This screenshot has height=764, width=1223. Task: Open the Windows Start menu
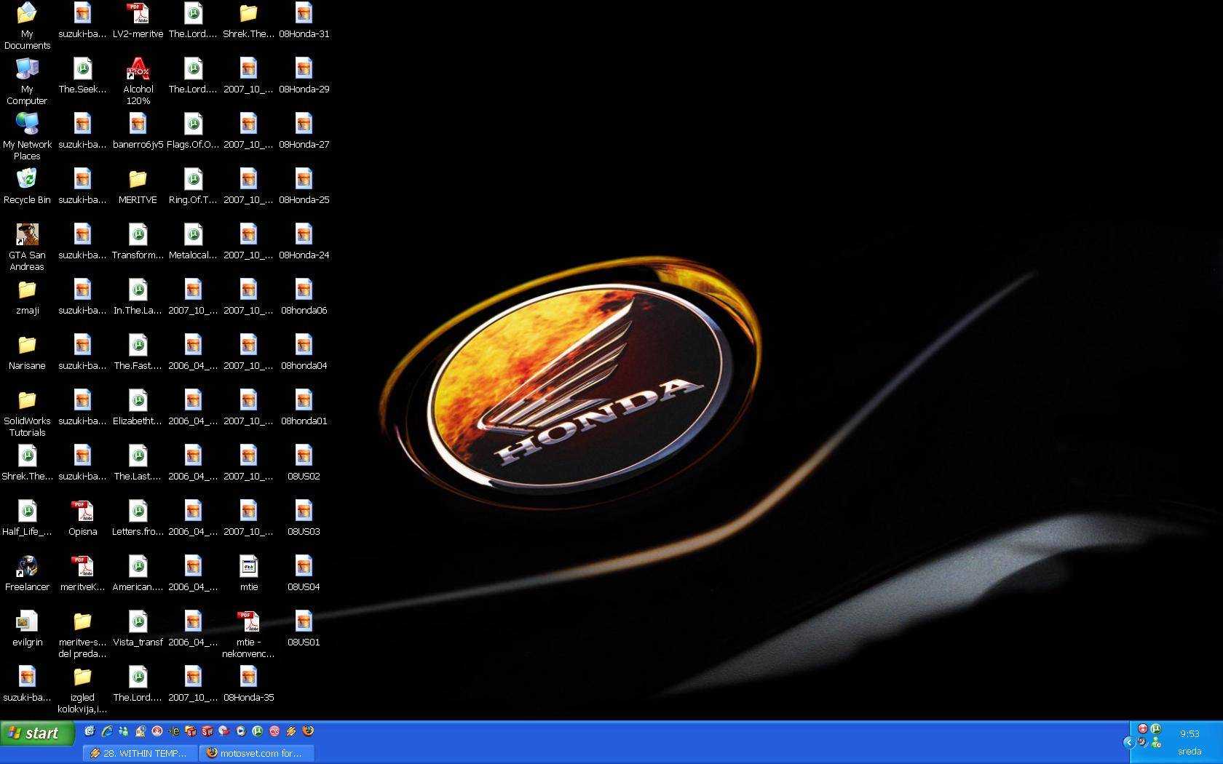click(36, 733)
